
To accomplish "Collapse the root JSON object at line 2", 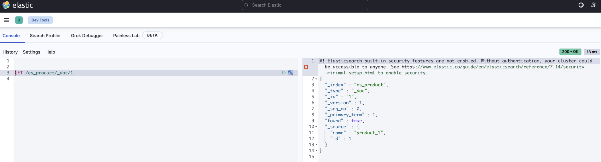I will 316,79.
